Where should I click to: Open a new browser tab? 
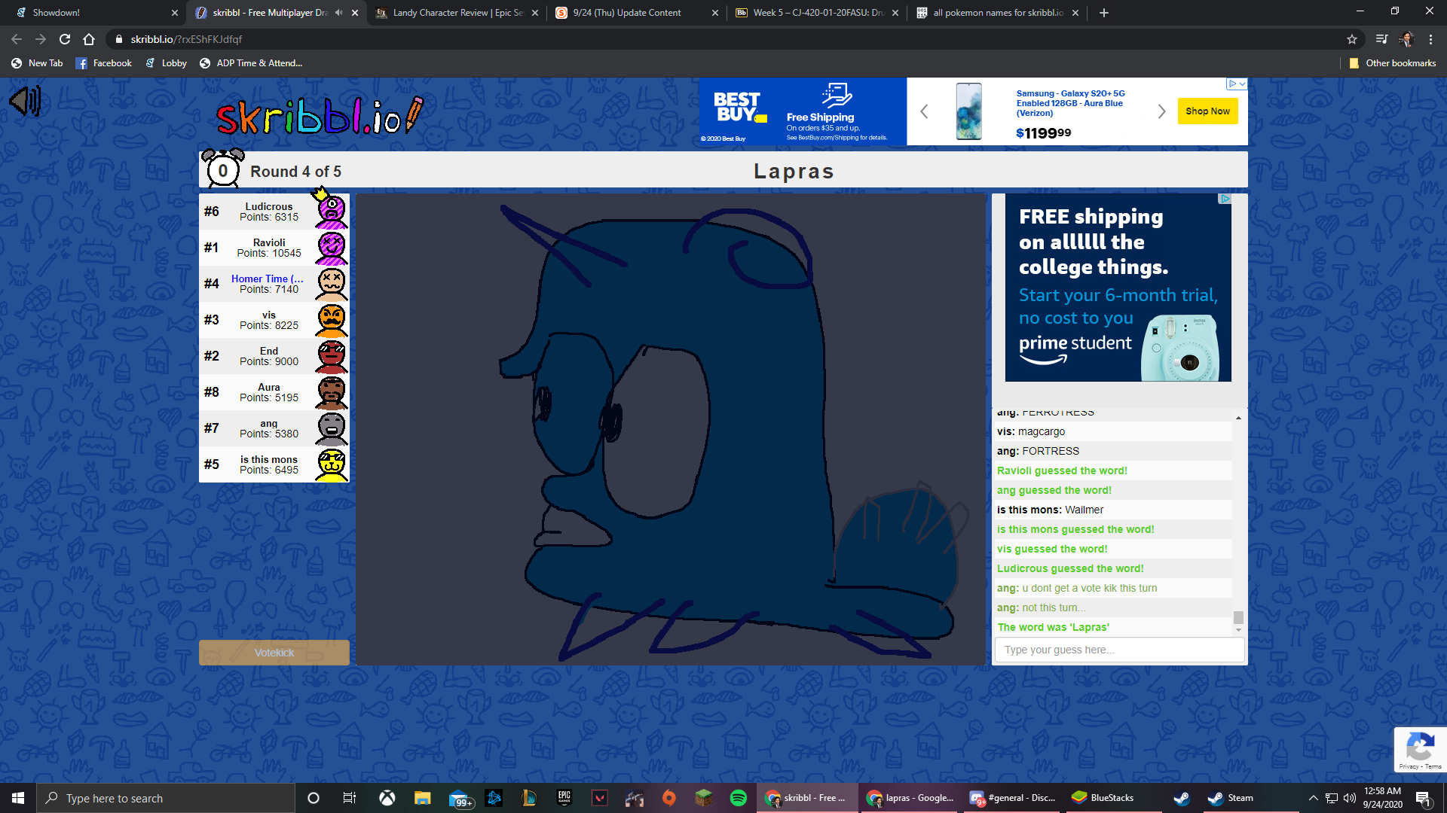click(1103, 13)
